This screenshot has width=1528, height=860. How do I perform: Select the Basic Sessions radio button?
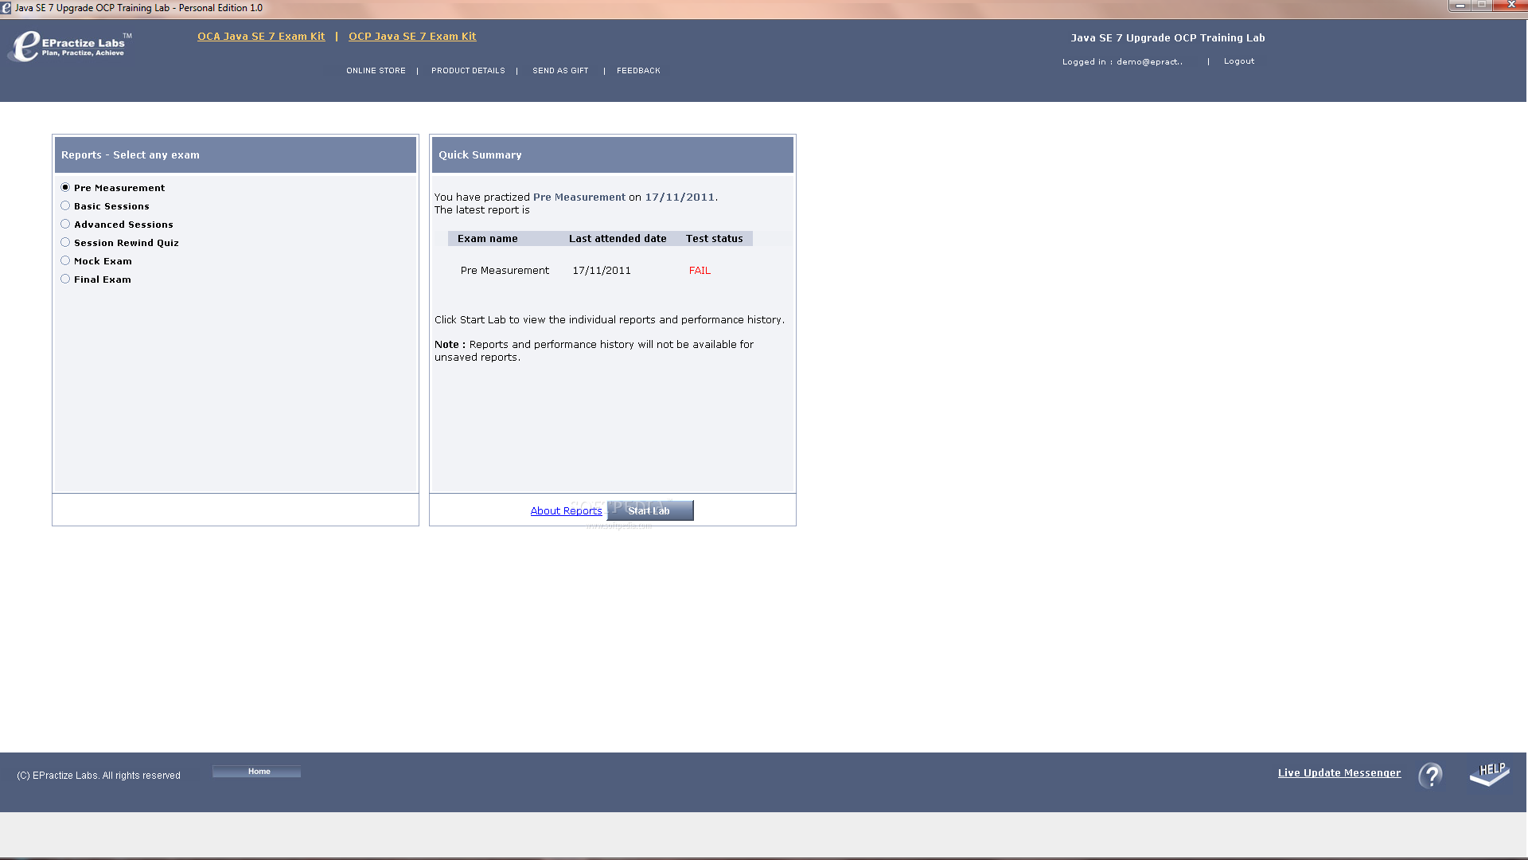click(65, 205)
